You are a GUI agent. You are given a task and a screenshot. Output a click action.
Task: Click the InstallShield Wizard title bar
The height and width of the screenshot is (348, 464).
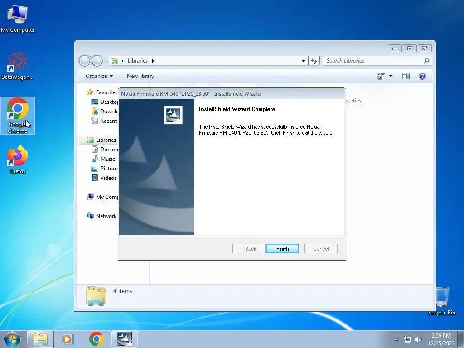click(232, 93)
